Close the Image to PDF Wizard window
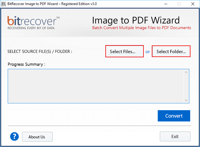 point(193,4)
